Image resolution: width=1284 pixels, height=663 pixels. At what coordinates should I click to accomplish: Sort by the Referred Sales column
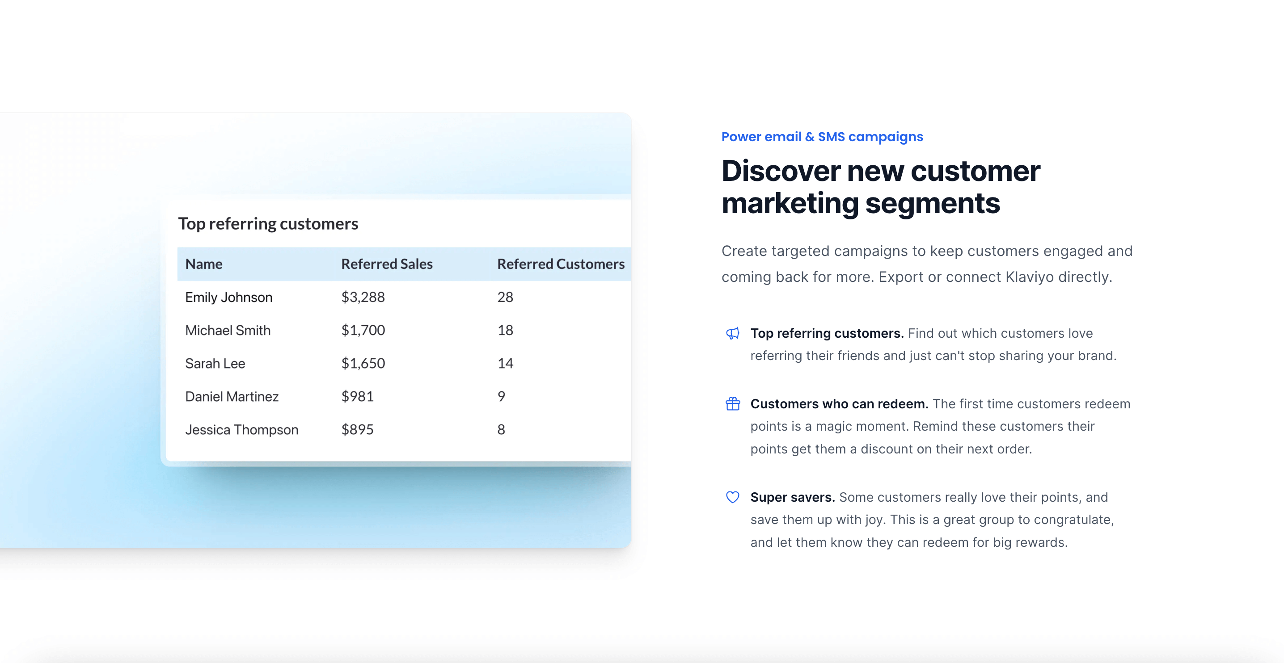(386, 264)
